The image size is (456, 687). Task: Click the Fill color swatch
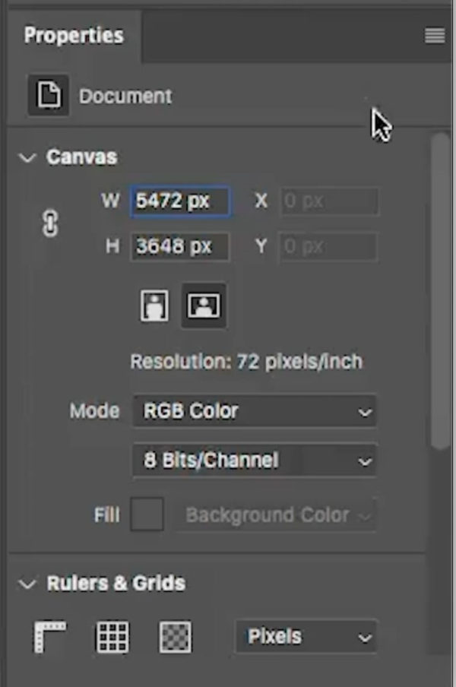pos(147,514)
